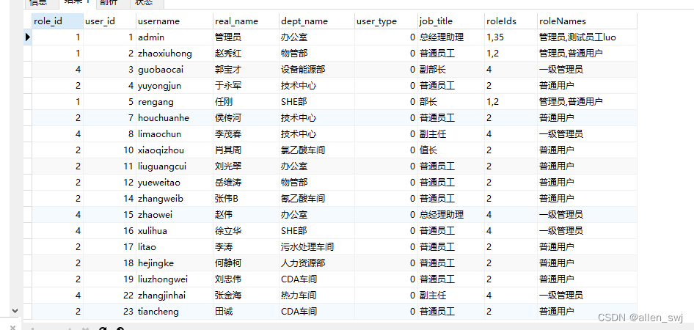Click the dept_name cell 设备能源部

(317, 70)
